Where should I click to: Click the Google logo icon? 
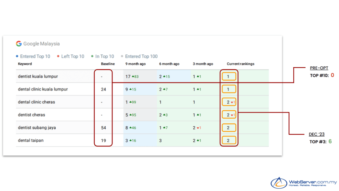click(x=19, y=44)
